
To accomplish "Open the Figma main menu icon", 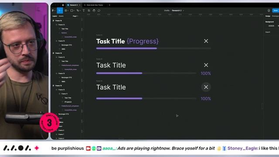I will 53,10.
